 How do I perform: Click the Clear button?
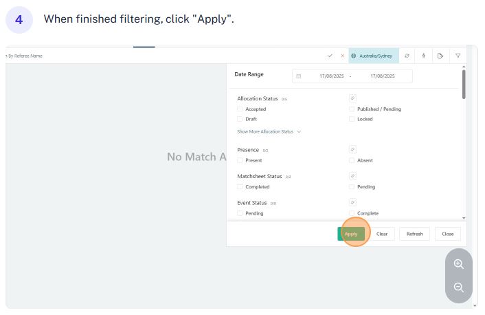(x=382, y=234)
